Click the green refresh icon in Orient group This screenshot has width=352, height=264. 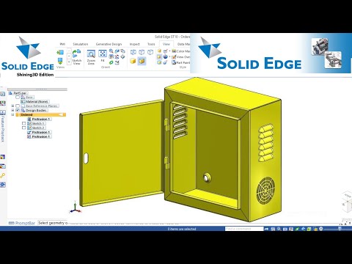[x=111, y=63]
